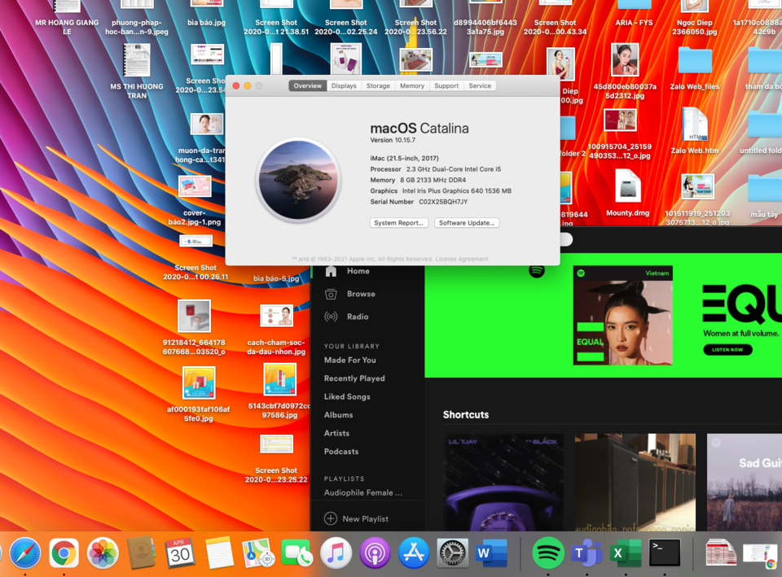This screenshot has width=782, height=577.
Task: Click macOS Catalina island image
Action: click(298, 180)
